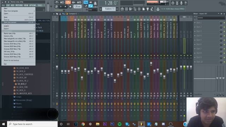Click the undo history icon top right
This screenshot has height=127, width=226.
(x=173, y=3)
